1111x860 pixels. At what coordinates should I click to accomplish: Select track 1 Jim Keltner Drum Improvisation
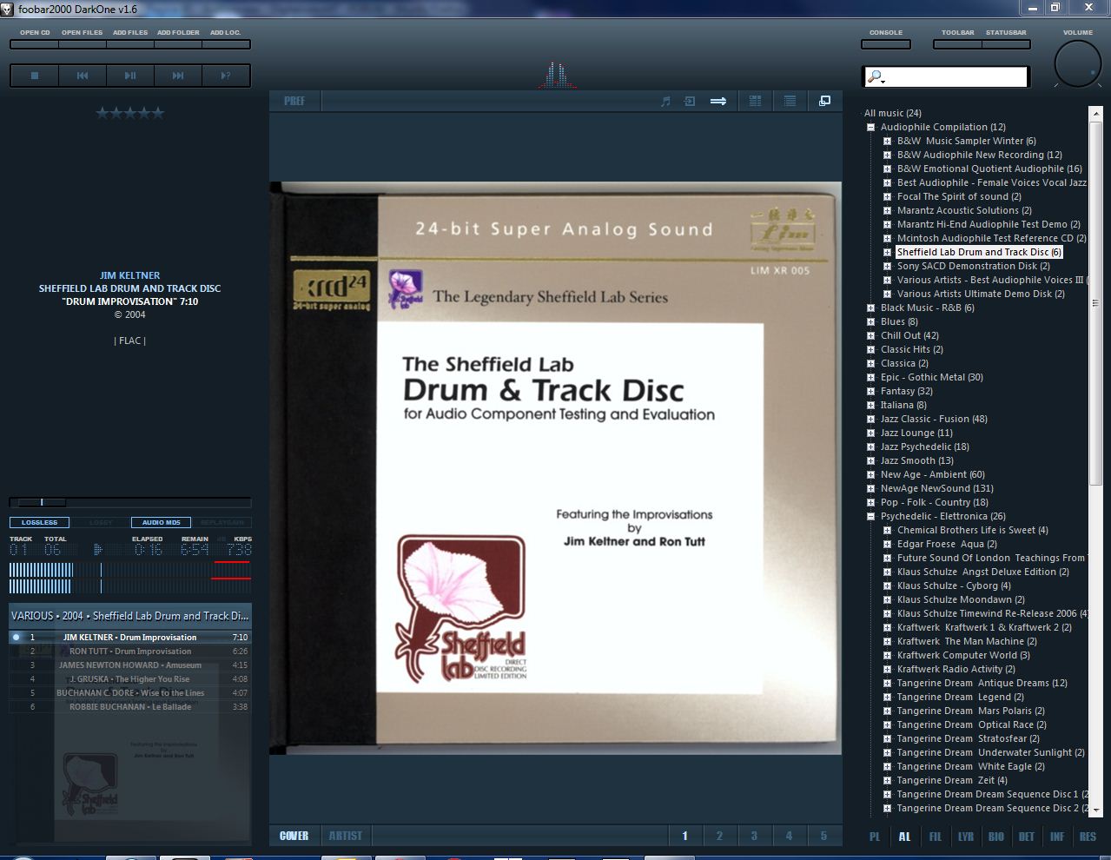(x=130, y=638)
